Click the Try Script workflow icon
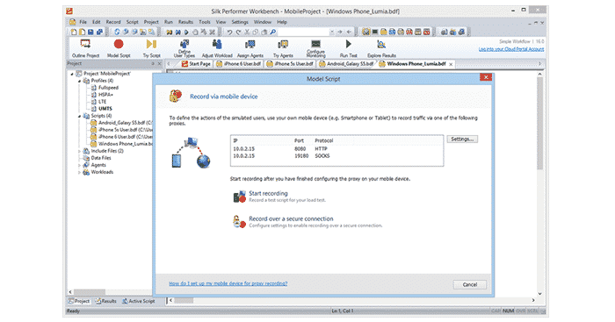The height and width of the screenshot is (322, 615). point(151,44)
